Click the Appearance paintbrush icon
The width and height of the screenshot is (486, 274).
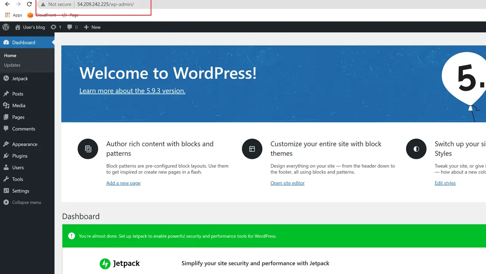tap(6, 144)
